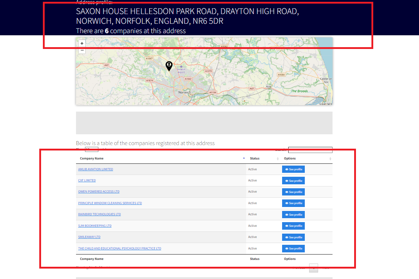Click the table footer Options label
The height and width of the screenshot is (279, 419).
[290, 259]
